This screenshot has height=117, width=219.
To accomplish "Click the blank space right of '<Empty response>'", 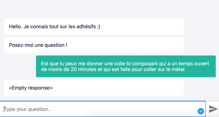I will point(118,88).
